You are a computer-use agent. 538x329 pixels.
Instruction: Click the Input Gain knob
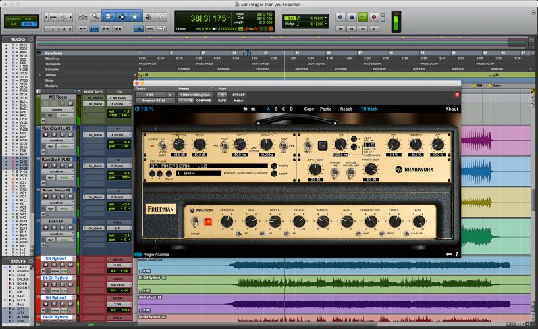[x=315, y=169]
